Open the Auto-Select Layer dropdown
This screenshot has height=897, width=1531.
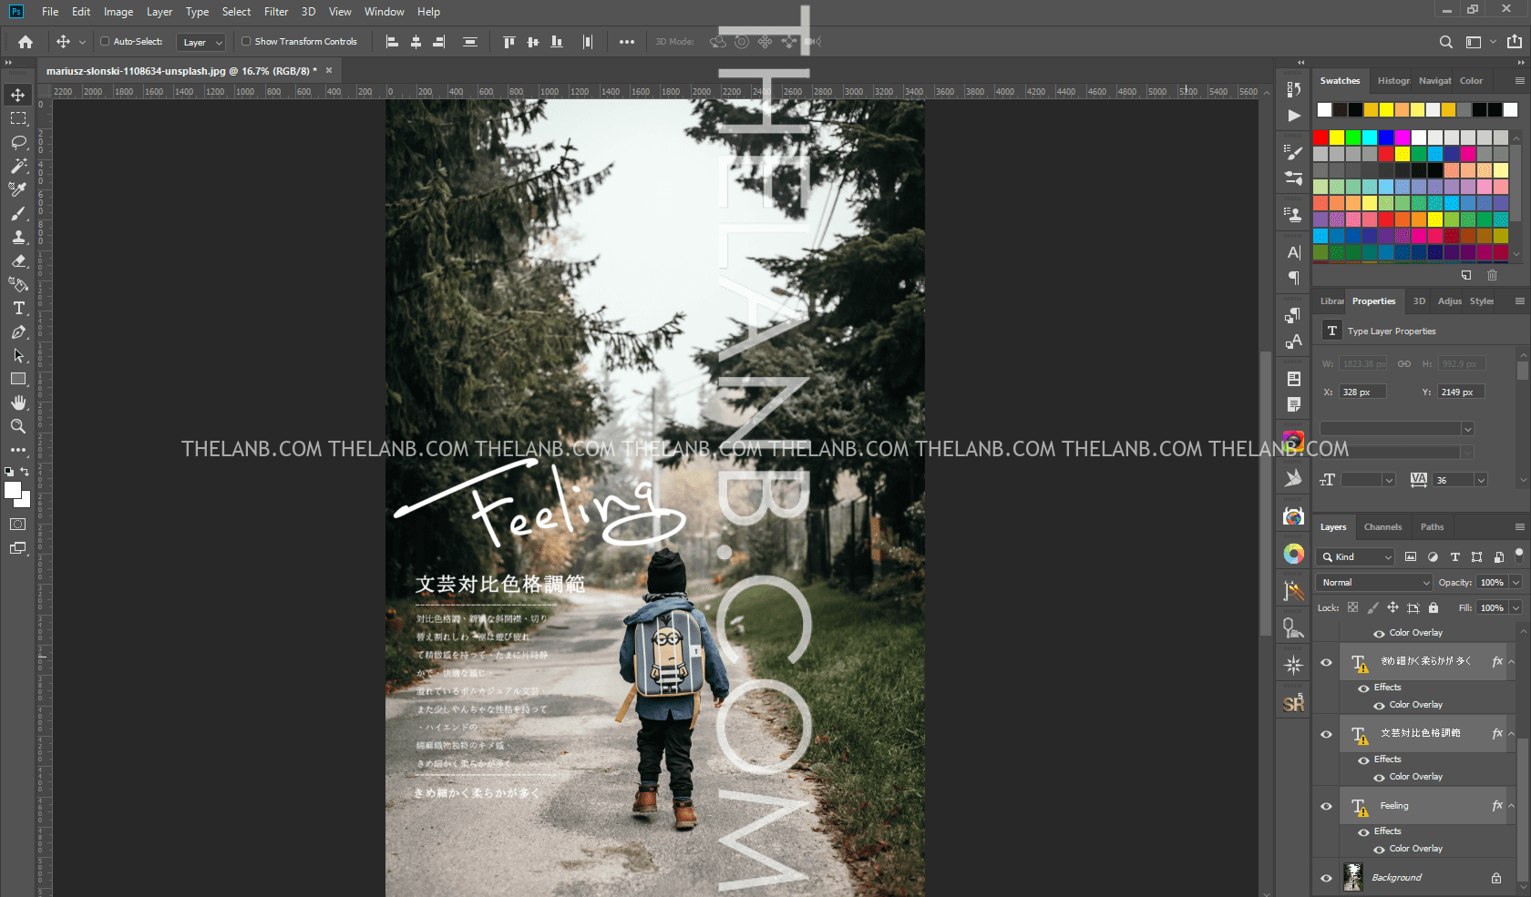202,43
